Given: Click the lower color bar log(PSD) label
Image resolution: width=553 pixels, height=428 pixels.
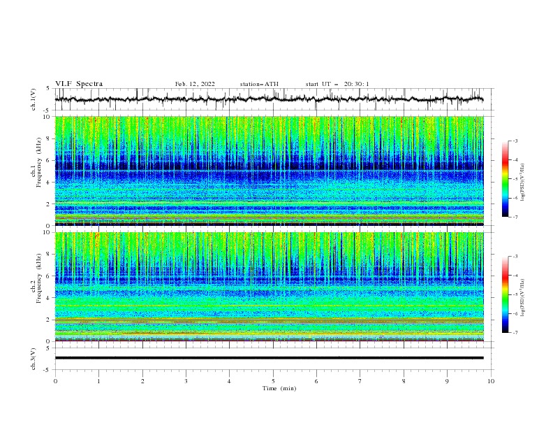Looking at the screenshot, I should 523,297.
